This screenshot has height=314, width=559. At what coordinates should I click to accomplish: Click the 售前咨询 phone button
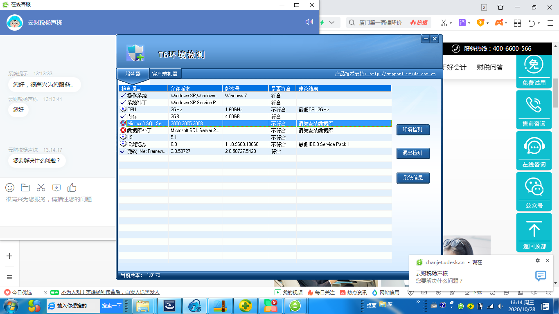(x=534, y=110)
